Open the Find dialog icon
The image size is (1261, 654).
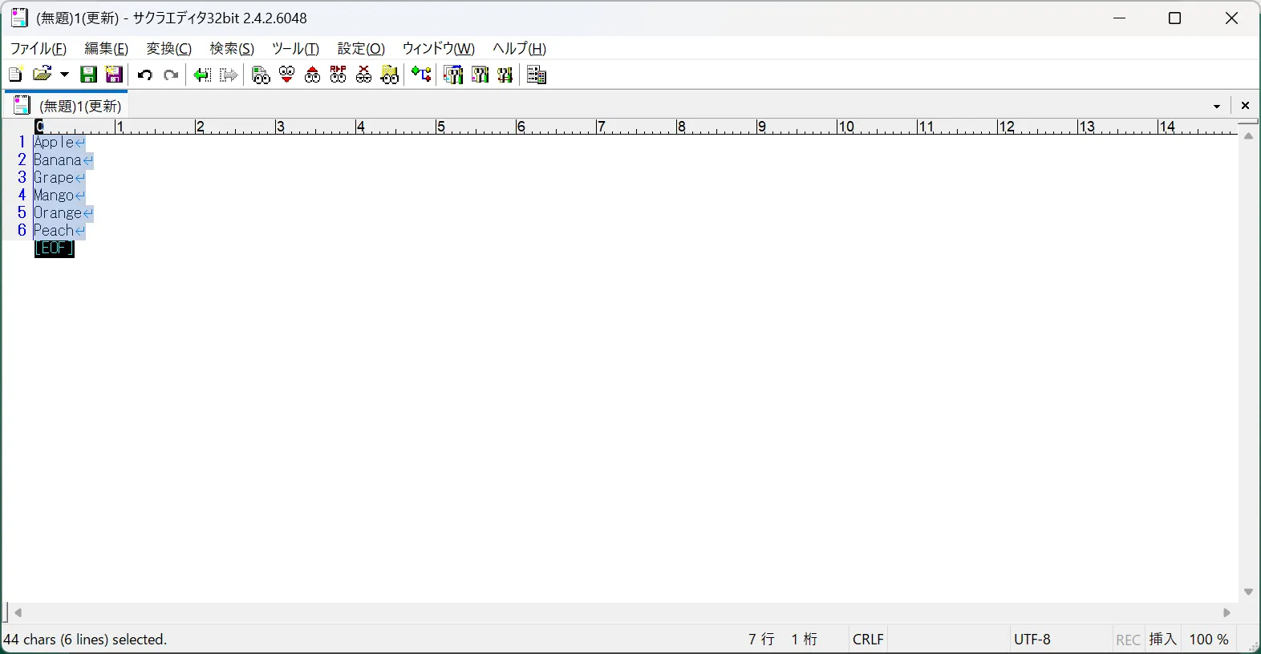(261, 75)
